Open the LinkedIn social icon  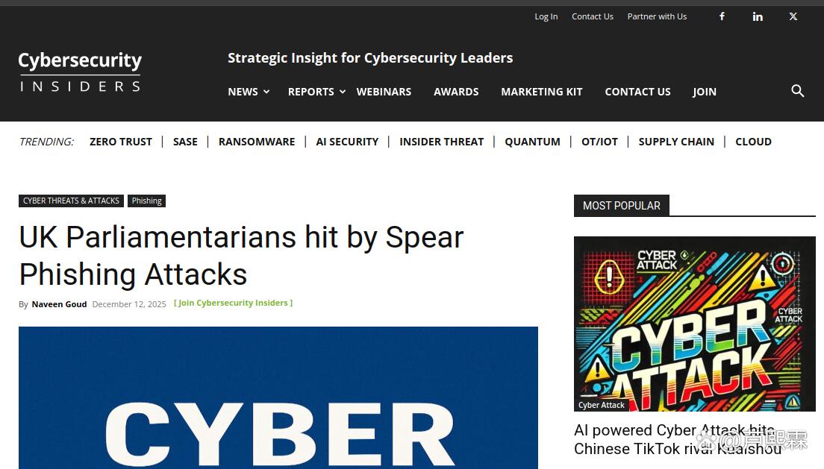point(758,17)
